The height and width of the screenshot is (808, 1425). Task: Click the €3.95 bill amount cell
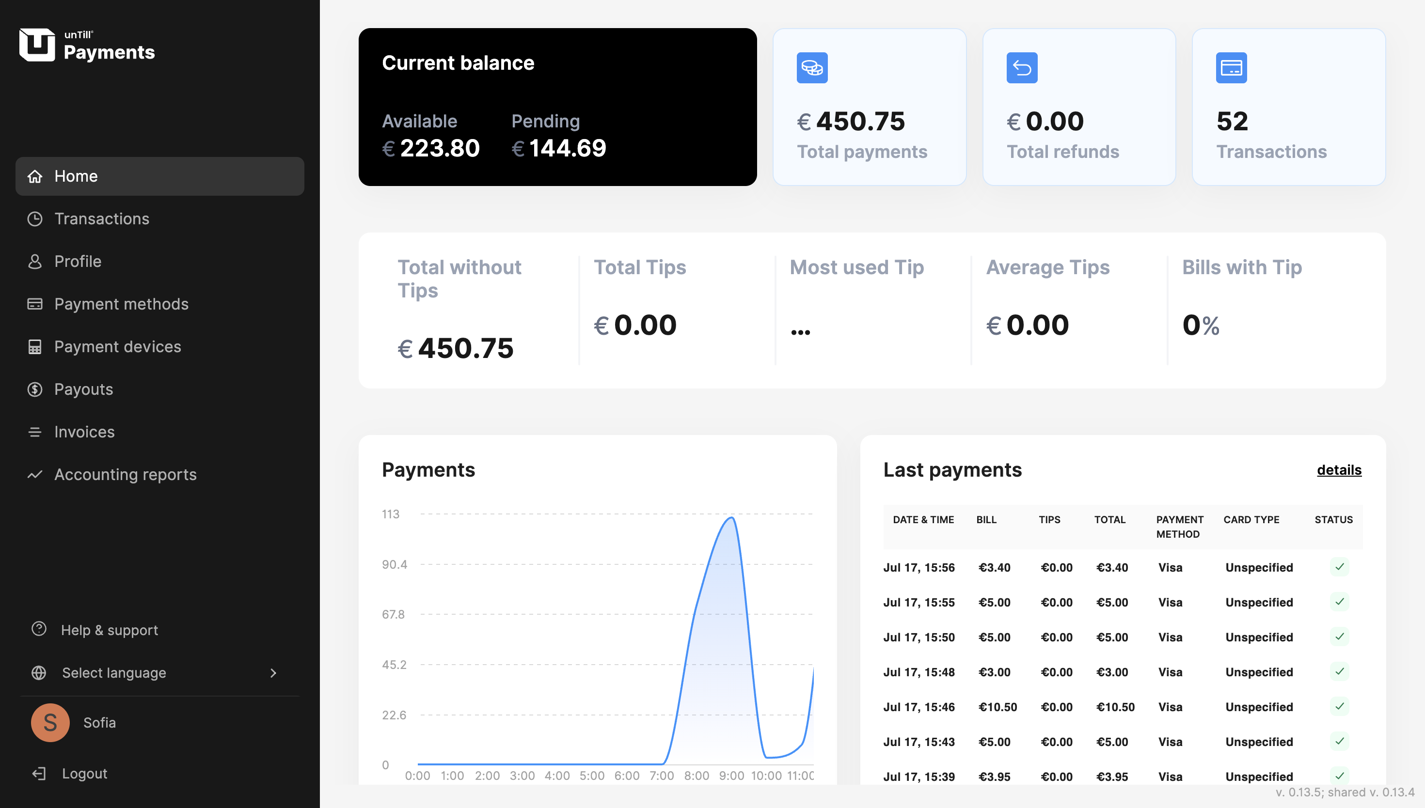point(994,777)
